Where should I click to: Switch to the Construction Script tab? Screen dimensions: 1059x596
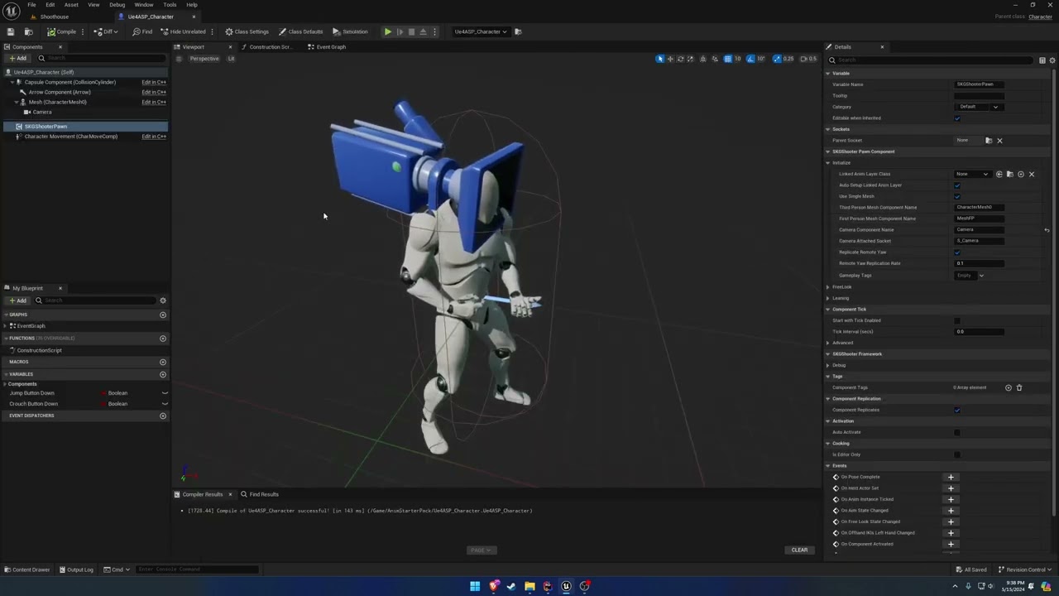pos(266,47)
